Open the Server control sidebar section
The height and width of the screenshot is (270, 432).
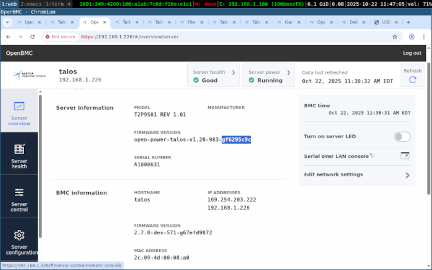(x=19, y=192)
